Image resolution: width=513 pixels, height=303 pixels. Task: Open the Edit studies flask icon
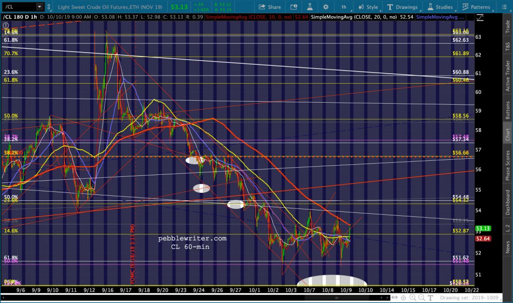[310, 7]
